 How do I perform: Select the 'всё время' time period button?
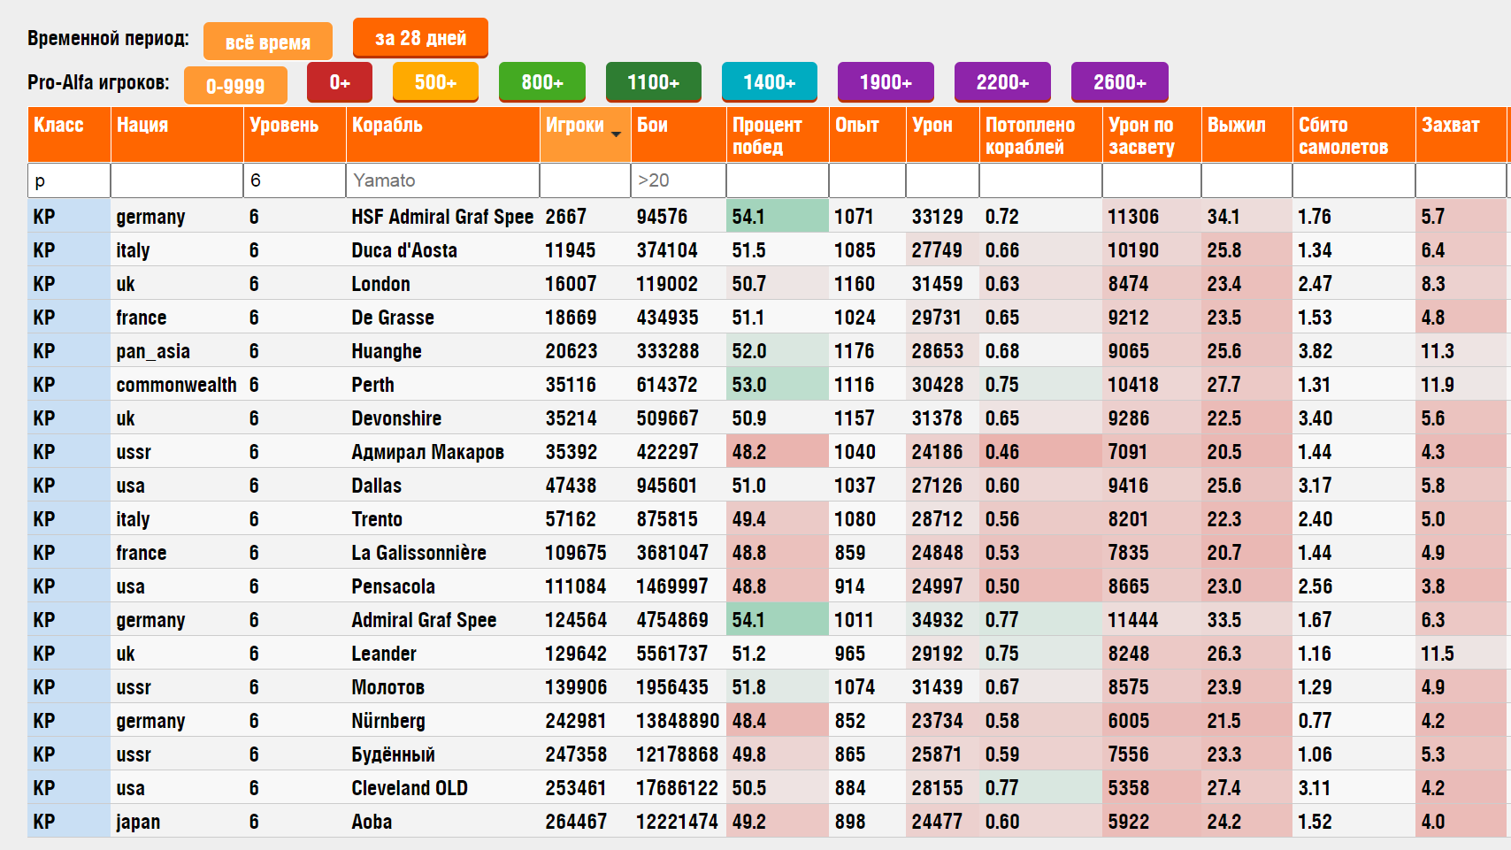267,42
